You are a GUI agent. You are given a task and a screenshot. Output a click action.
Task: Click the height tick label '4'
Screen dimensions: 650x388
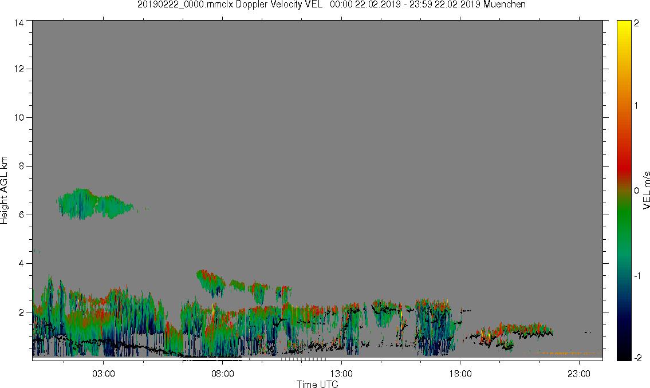pyautogui.click(x=22, y=263)
